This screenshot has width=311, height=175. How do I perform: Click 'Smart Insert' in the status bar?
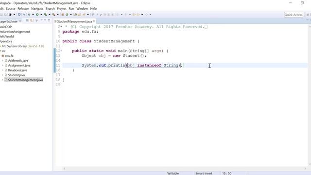tap(204, 173)
